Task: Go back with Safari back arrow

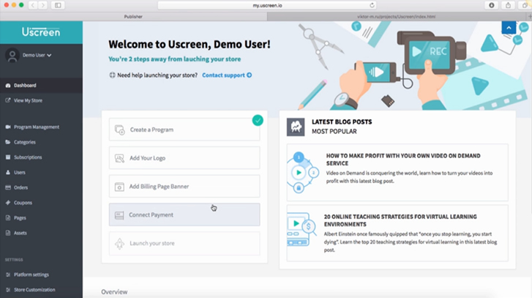Action: point(33,5)
